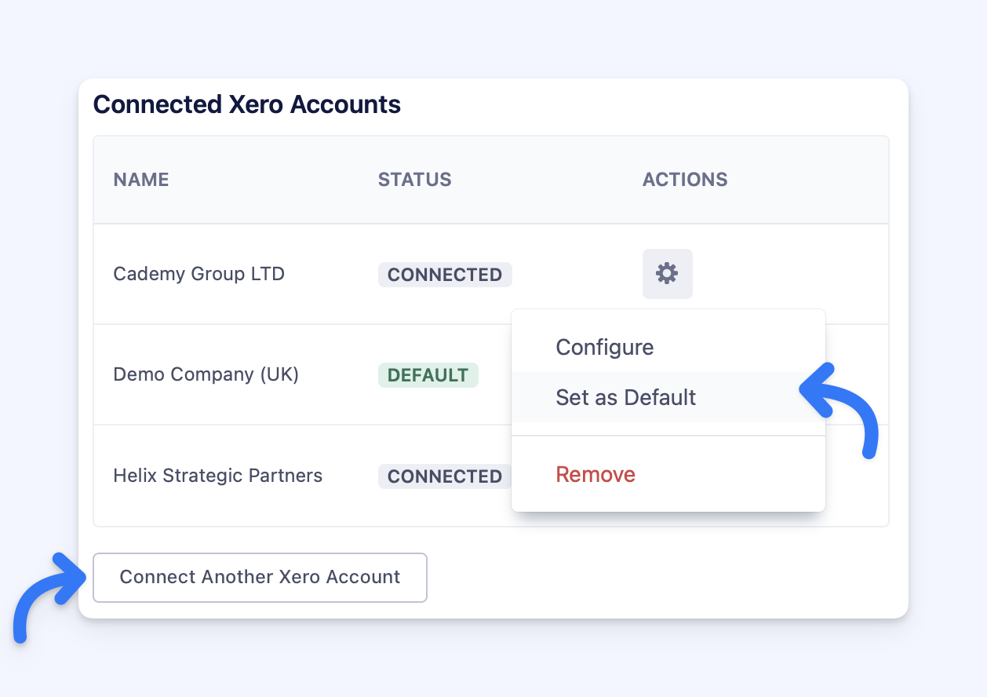The height and width of the screenshot is (697, 987).
Task: Select the Cademy Group LTD account name
Action: 198,274
